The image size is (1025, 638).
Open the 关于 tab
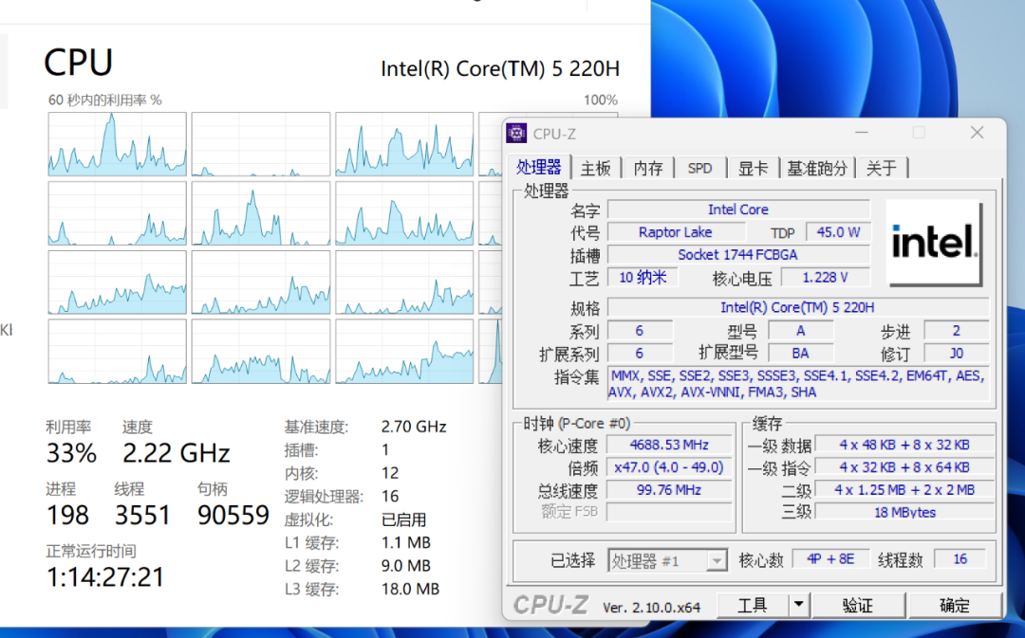[x=881, y=169]
